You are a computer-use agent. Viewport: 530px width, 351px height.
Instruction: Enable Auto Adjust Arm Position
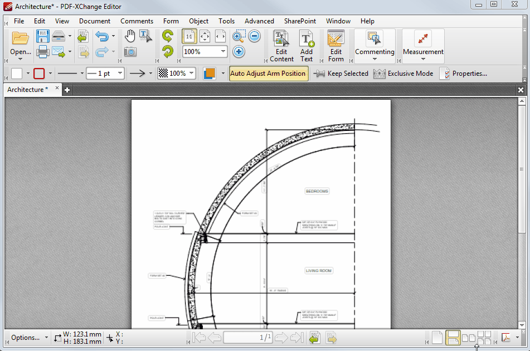(x=269, y=73)
